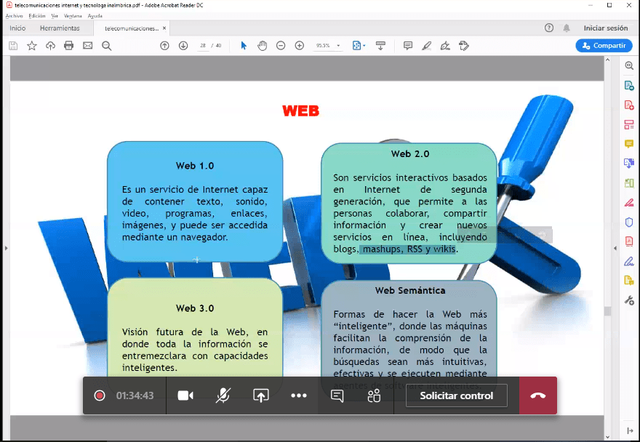Open more actions ellipsis in call bar
The width and height of the screenshot is (640, 442).
(x=299, y=395)
